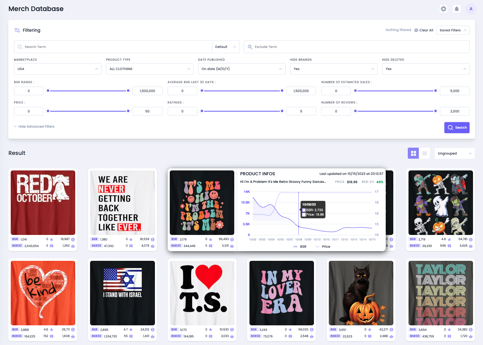Viewport: 483px width, 345px height.
Task: Open the Product Type All Clothing dropdown
Action: 150,69
